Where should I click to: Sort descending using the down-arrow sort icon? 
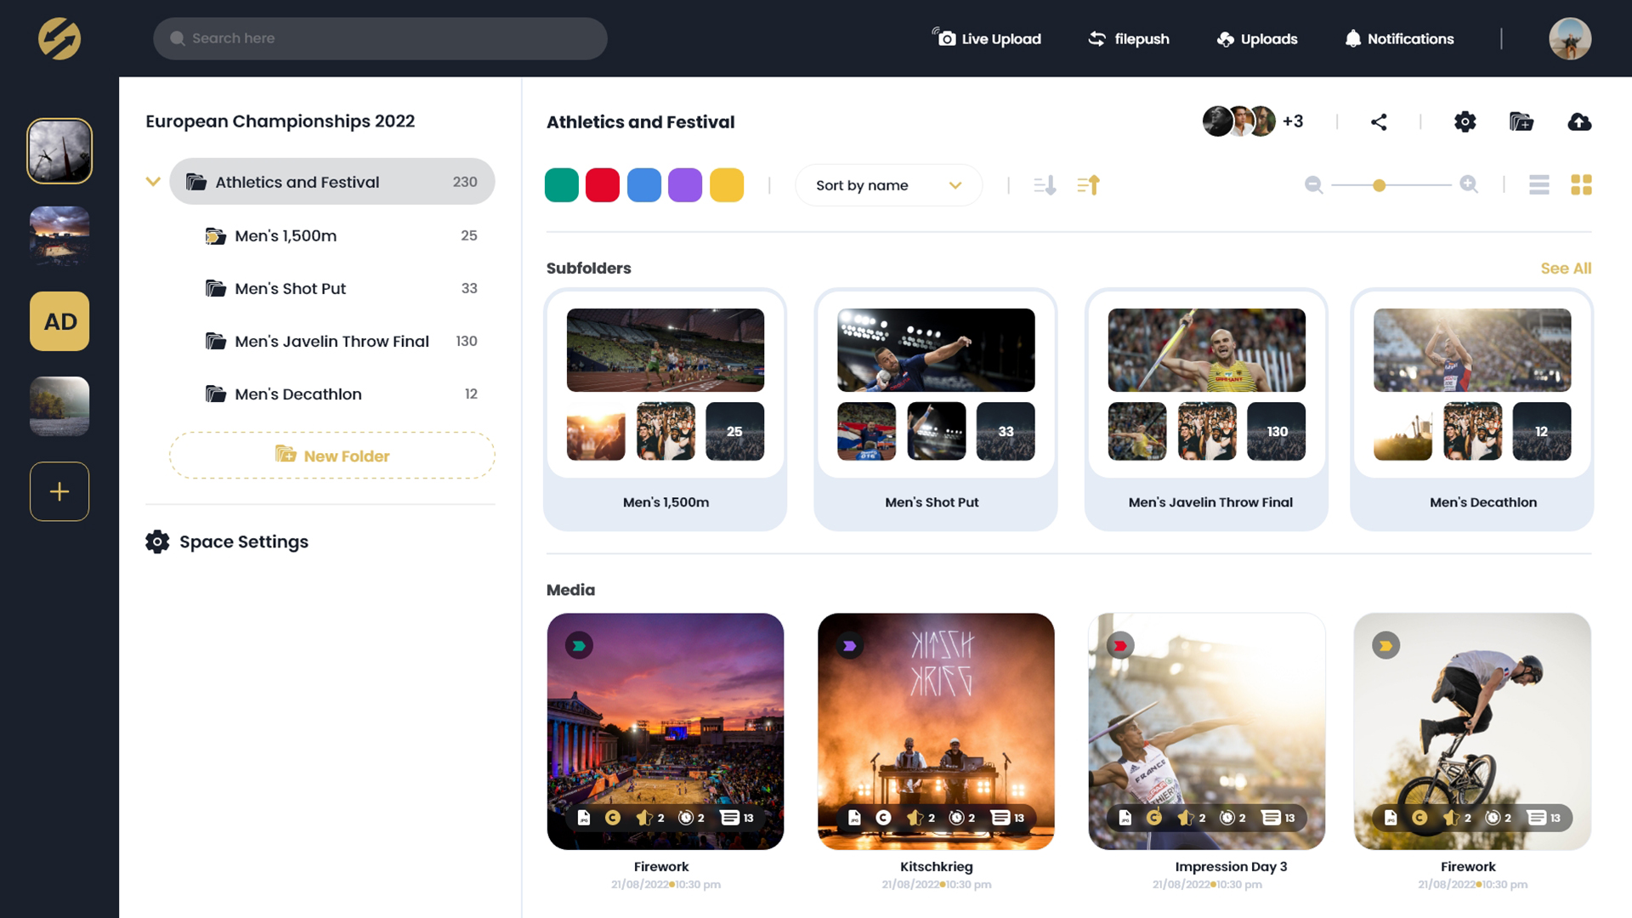point(1045,185)
